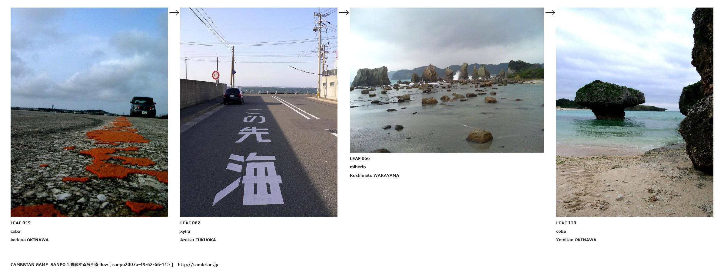This screenshot has width=724, height=272.
Task: Click the arrow after LEAF 049 photo
Action: coord(174,12)
